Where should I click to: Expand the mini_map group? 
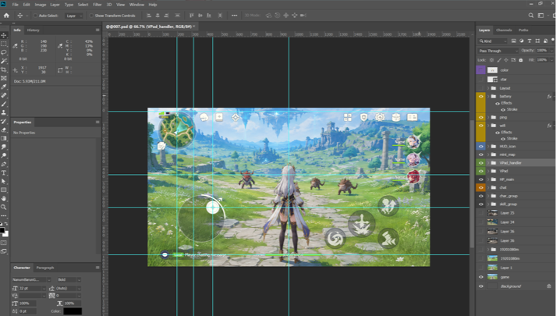click(x=488, y=154)
